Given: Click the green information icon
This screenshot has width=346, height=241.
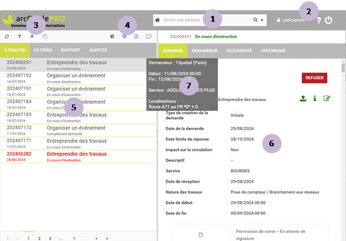Looking at the screenshot, I should [315, 98].
